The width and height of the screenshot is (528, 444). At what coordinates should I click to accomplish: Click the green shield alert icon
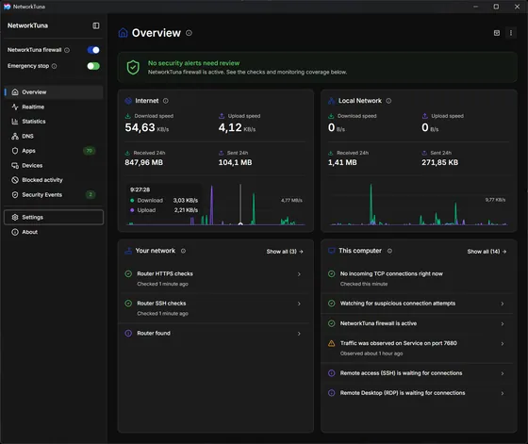click(133, 67)
